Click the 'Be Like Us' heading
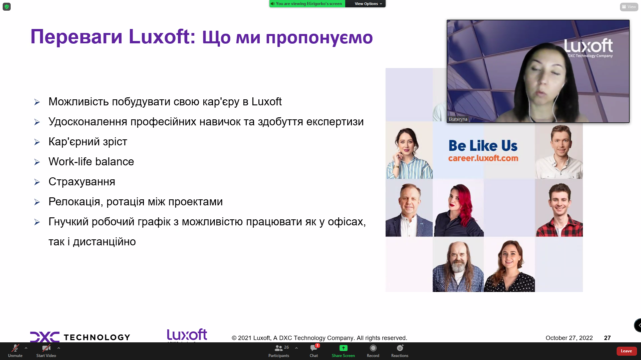The image size is (641, 360). (483, 146)
